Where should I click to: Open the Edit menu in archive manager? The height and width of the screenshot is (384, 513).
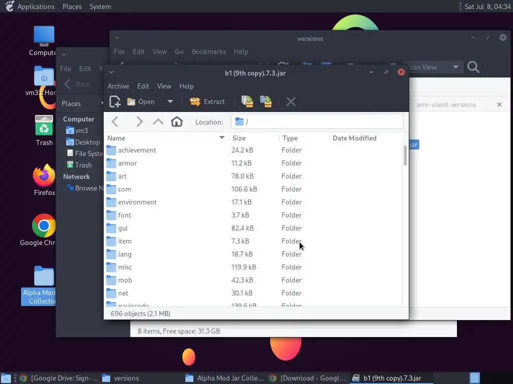pyautogui.click(x=143, y=86)
